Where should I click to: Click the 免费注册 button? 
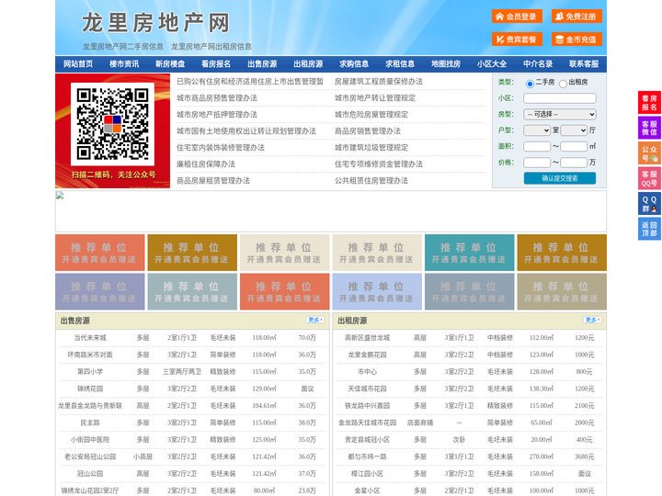[x=576, y=17]
